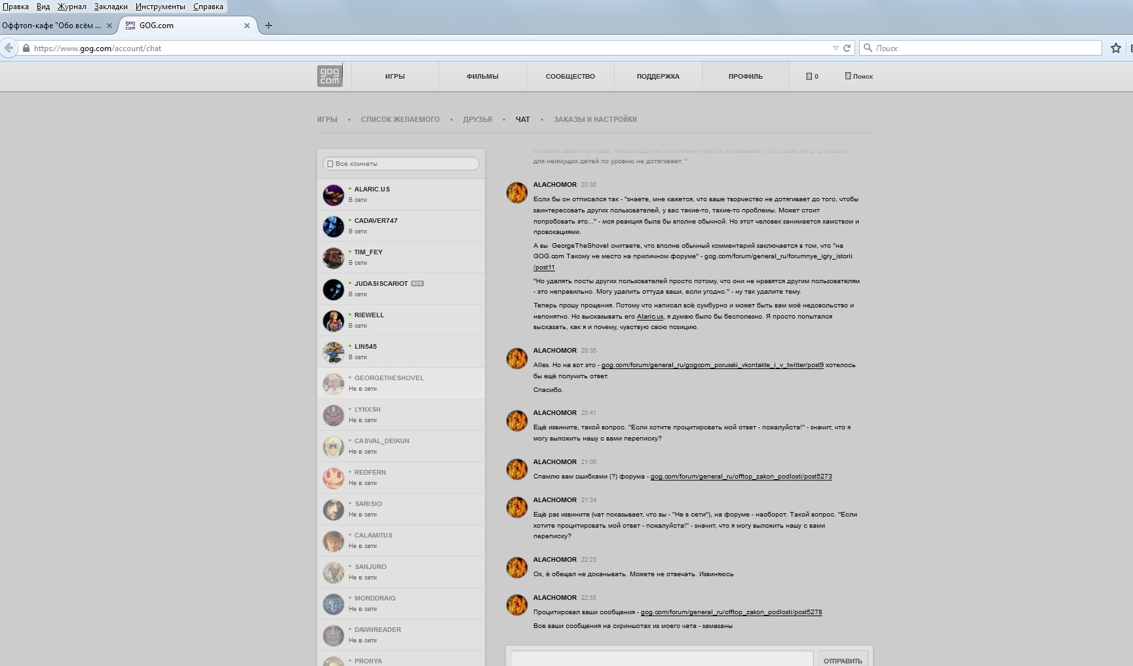
Task: Click the ОТПРАВИТЬ send button
Action: pos(843,659)
